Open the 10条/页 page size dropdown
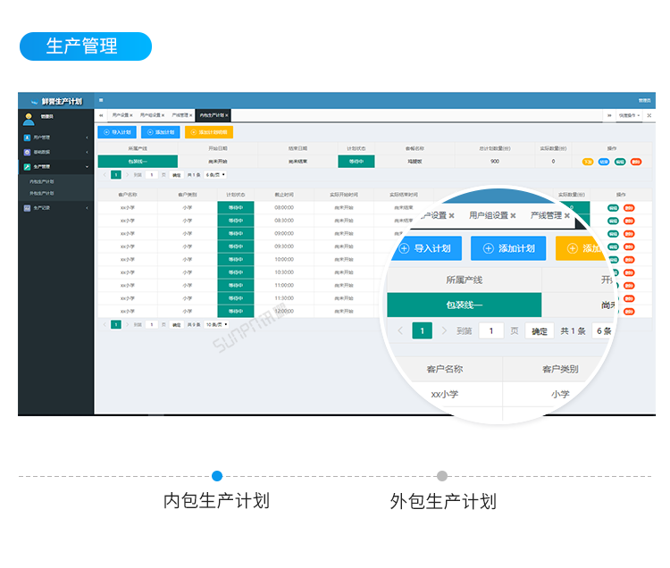The image size is (670, 568). tap(216, 325)
